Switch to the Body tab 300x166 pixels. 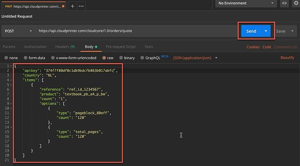point(91,47)
